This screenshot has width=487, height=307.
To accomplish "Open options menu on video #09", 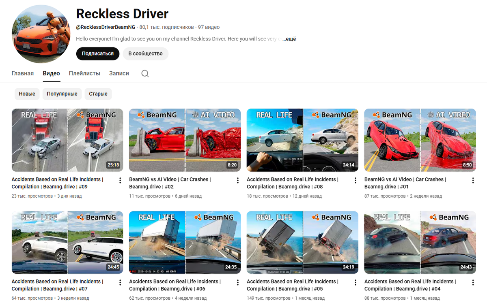I will click(x=120, y=180).
